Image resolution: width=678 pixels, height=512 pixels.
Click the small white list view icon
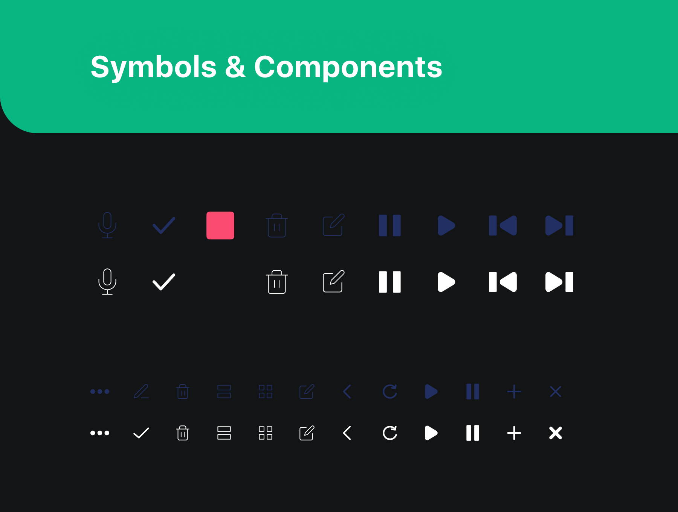point(224,433)
